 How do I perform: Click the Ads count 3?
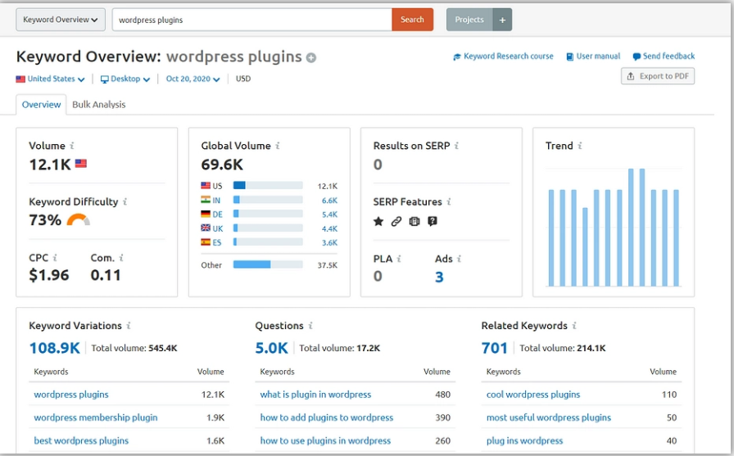pyautogui.click(x=439, y=277)
